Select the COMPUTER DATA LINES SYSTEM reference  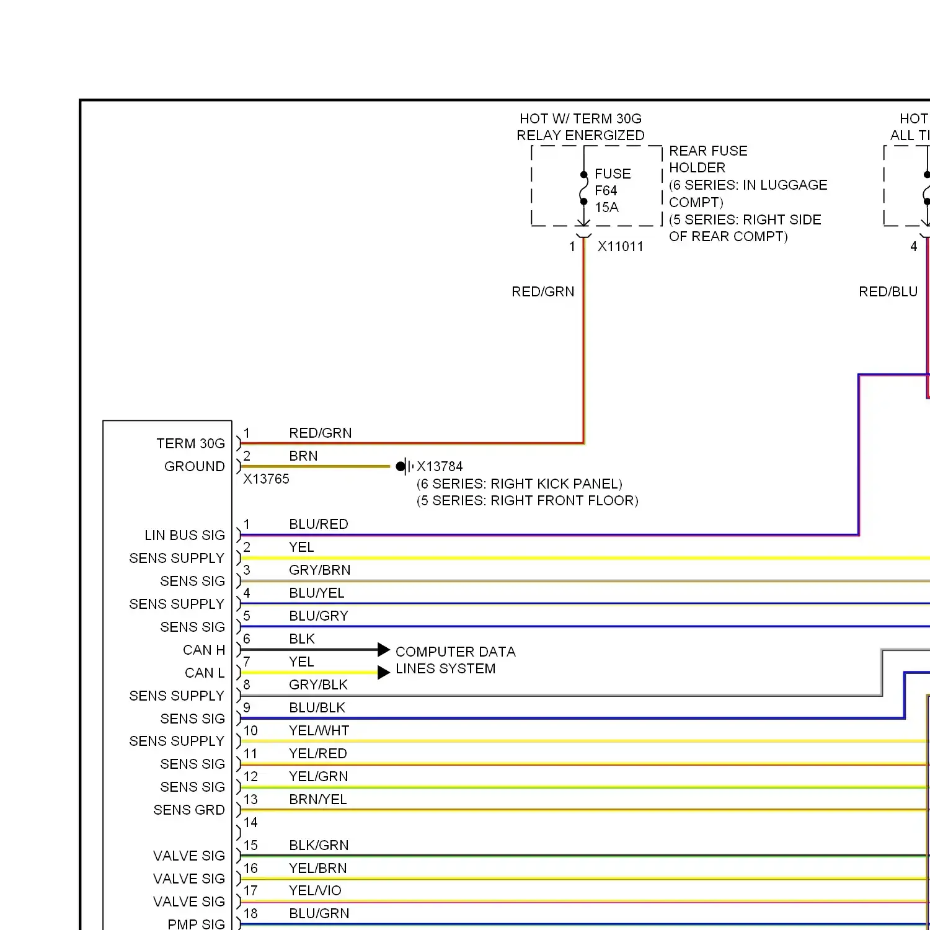click(x=455, y=660)
